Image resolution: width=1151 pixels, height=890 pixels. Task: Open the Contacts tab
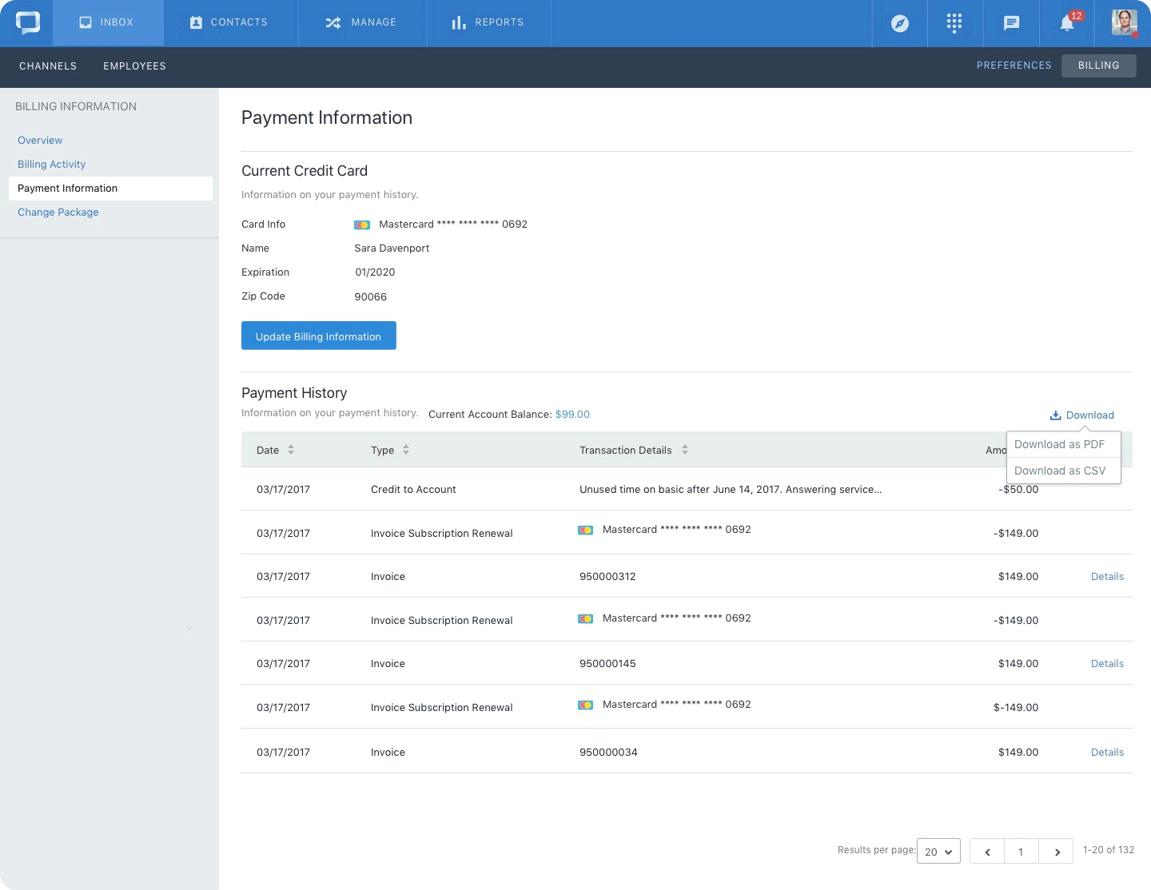pos(229,22)
